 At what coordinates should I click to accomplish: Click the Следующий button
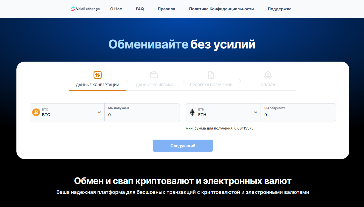[x=183, y=146]
